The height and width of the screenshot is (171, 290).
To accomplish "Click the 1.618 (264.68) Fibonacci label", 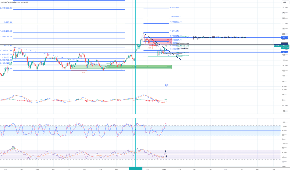I will click(6, 31).
